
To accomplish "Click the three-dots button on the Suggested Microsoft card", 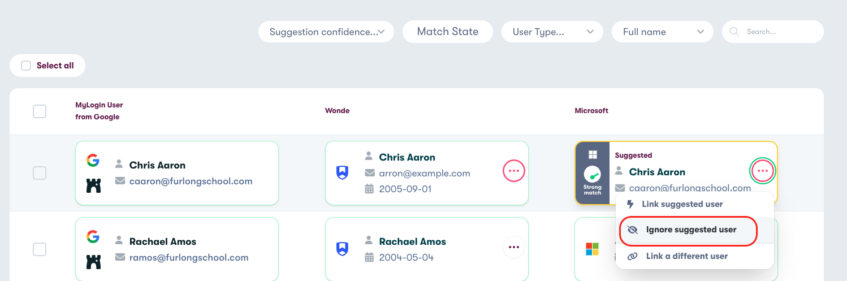I will tap(763, 171).
